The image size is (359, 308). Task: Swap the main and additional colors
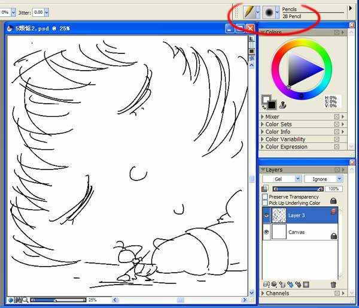[263, 107]
